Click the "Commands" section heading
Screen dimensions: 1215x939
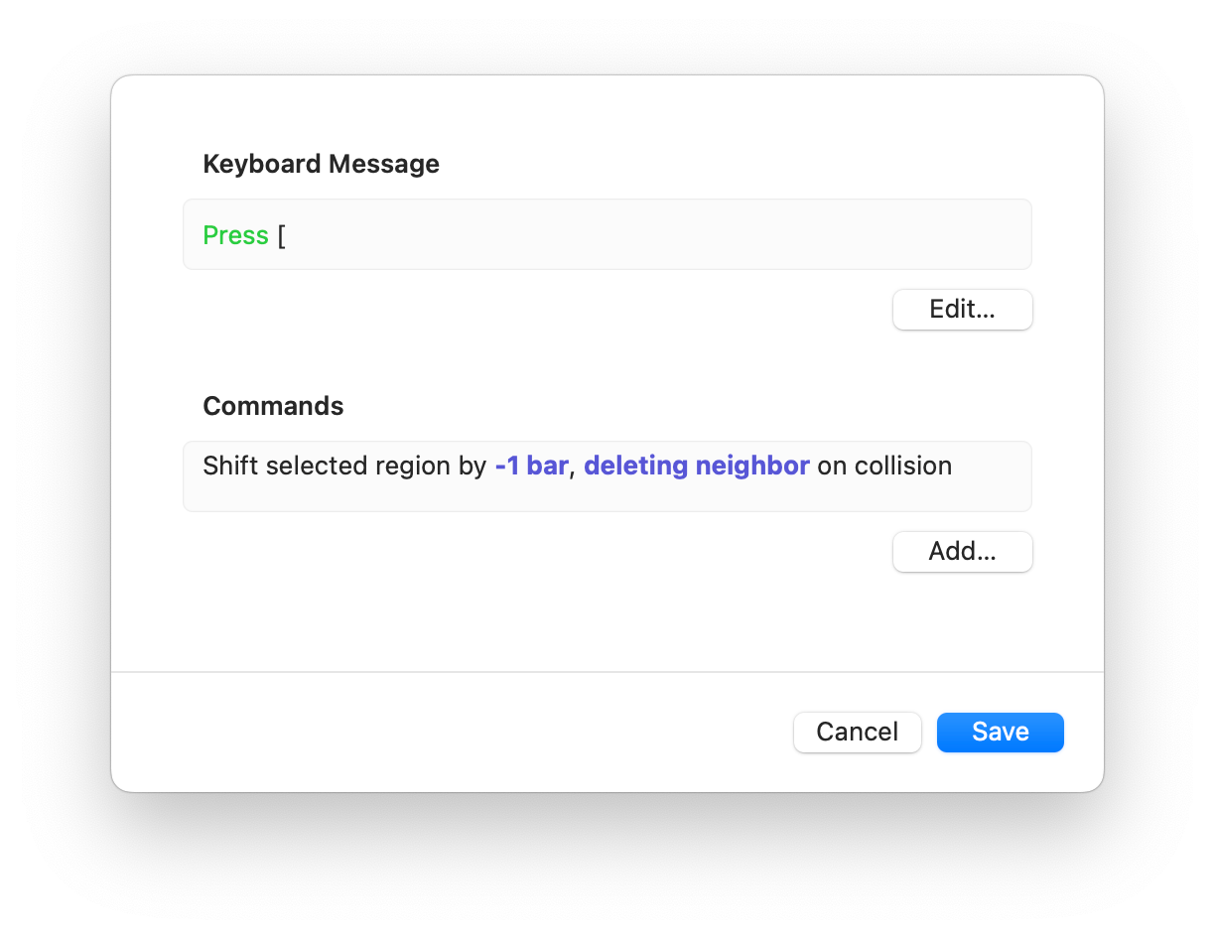click(x=273, y=406)
